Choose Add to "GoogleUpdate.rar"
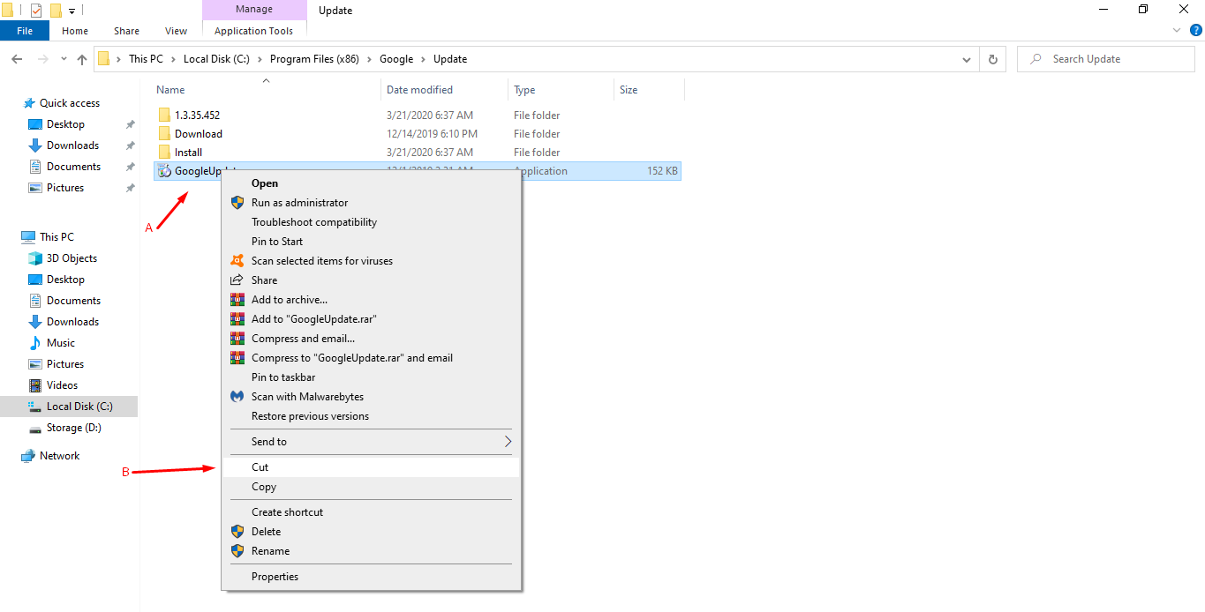 (371, 319)
